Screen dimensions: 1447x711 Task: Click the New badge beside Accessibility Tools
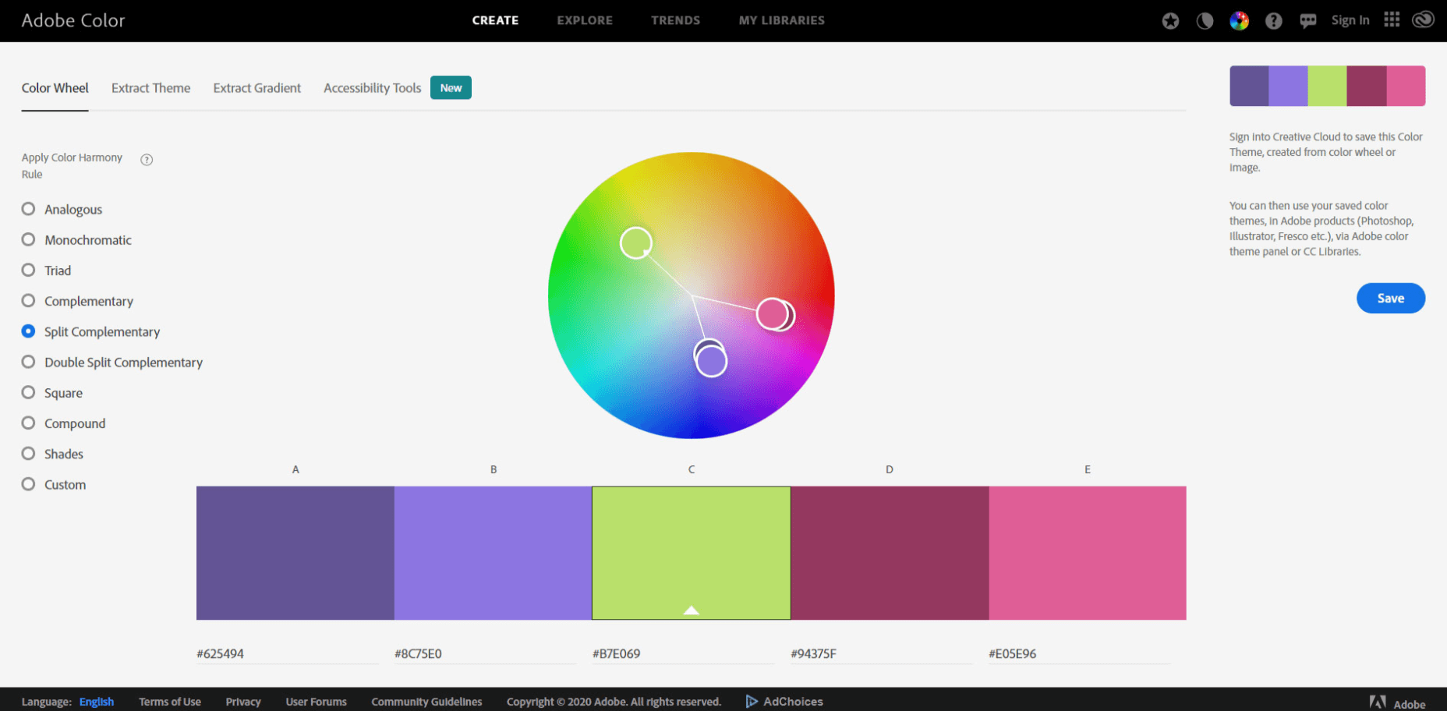coord(451,88)
